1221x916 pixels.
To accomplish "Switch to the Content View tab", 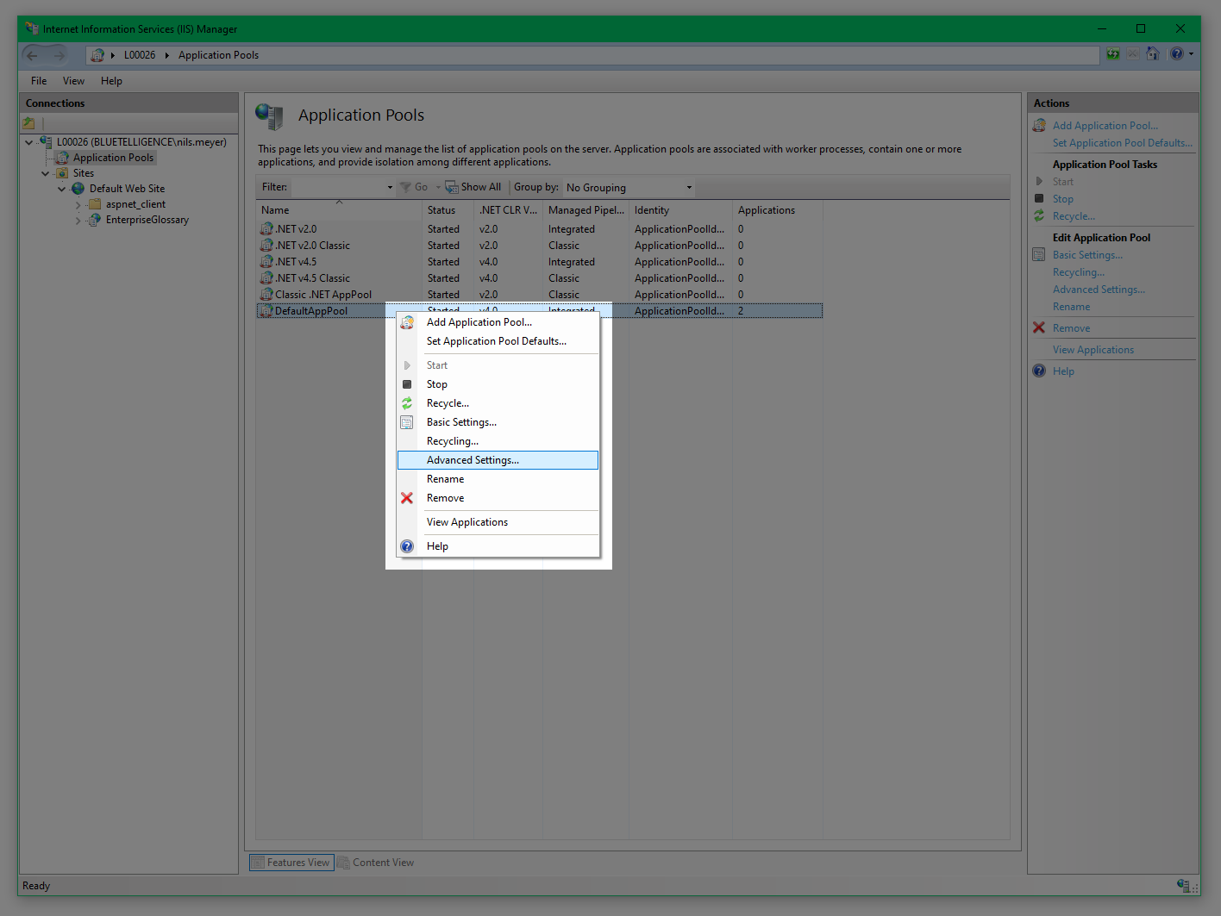I will (376, 863).
